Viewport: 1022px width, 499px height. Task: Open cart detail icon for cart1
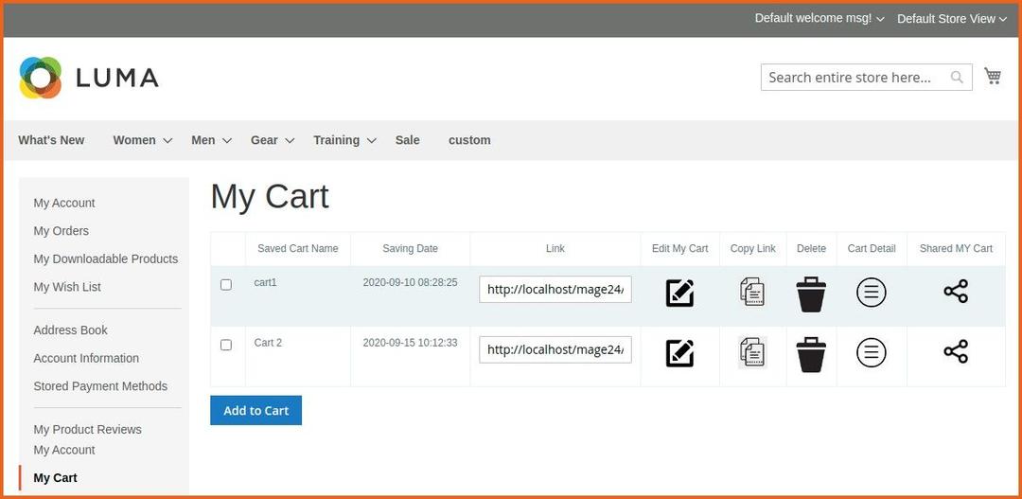point(871,293)
